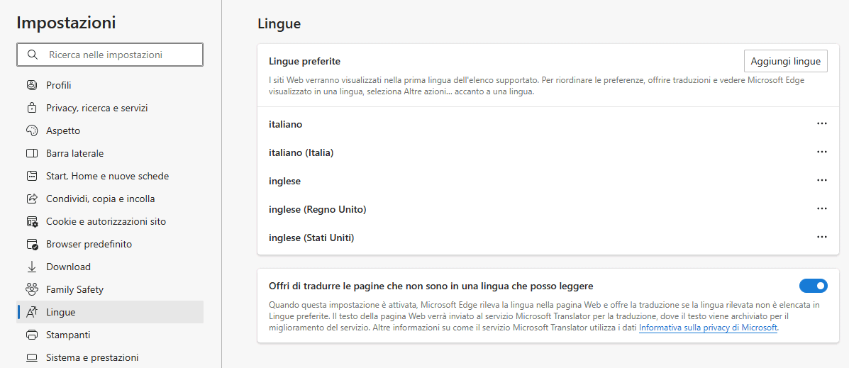Open Start, Home e nuove schede settings
The width and height of the screenshot is (849, 368).
pos(107,176)
